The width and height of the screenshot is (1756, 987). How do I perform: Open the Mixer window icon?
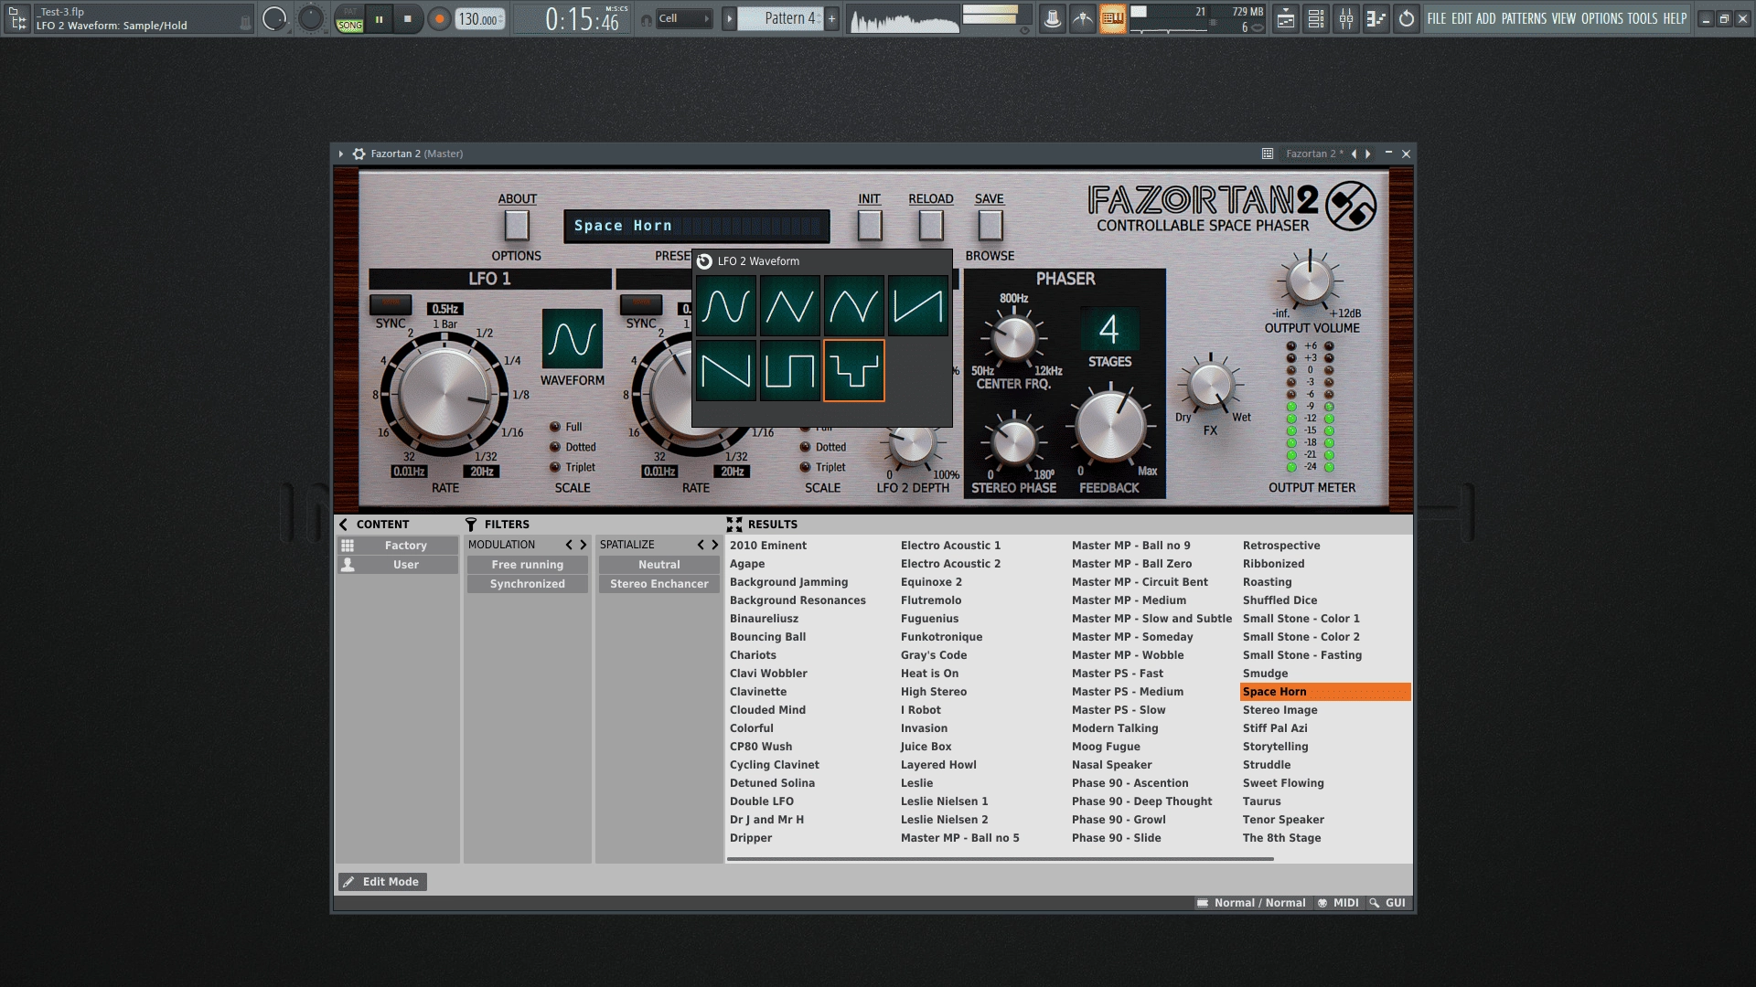coord(1346,18)
